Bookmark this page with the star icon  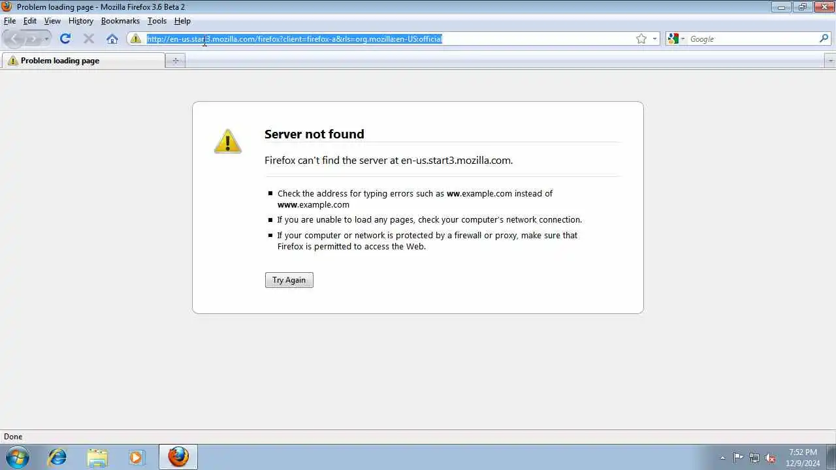[641, 39]
